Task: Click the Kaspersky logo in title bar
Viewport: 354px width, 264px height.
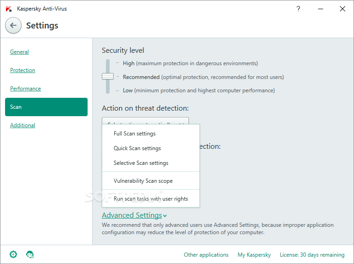Action: 9,9
